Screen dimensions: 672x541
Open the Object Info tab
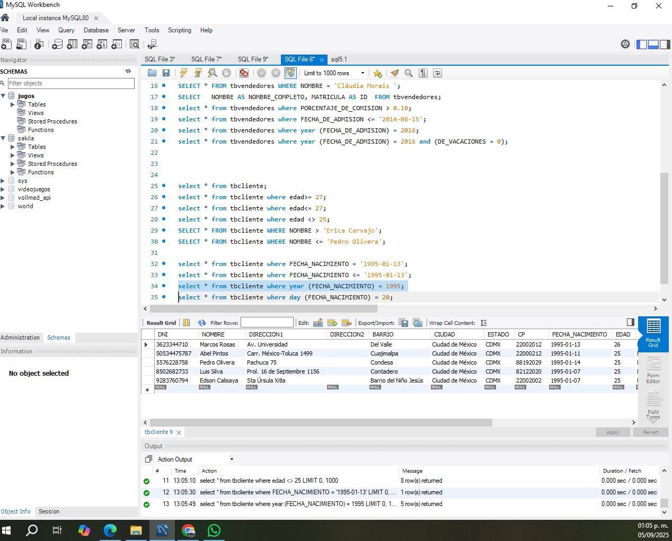pyautogui.click(x=16, y=511)
